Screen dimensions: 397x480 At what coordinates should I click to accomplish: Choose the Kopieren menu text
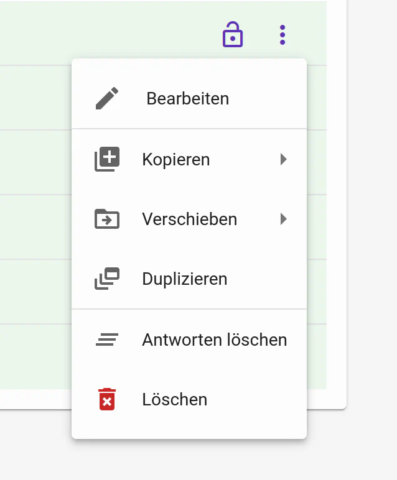[175, 159]
